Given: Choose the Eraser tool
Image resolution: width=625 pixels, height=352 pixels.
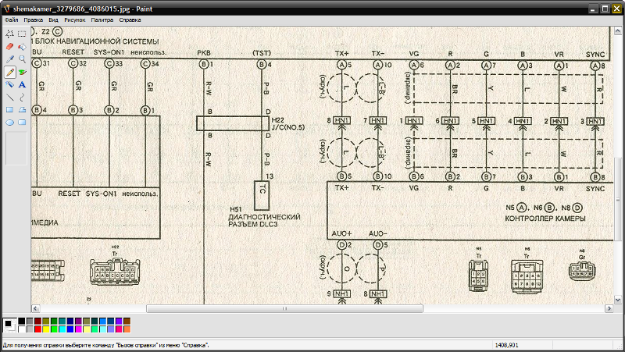Looking at the screenshot, I should coord(10,46).
